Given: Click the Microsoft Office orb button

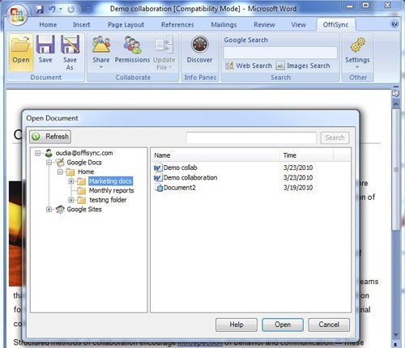Looking at the screenshot, I should pos(17,15).
